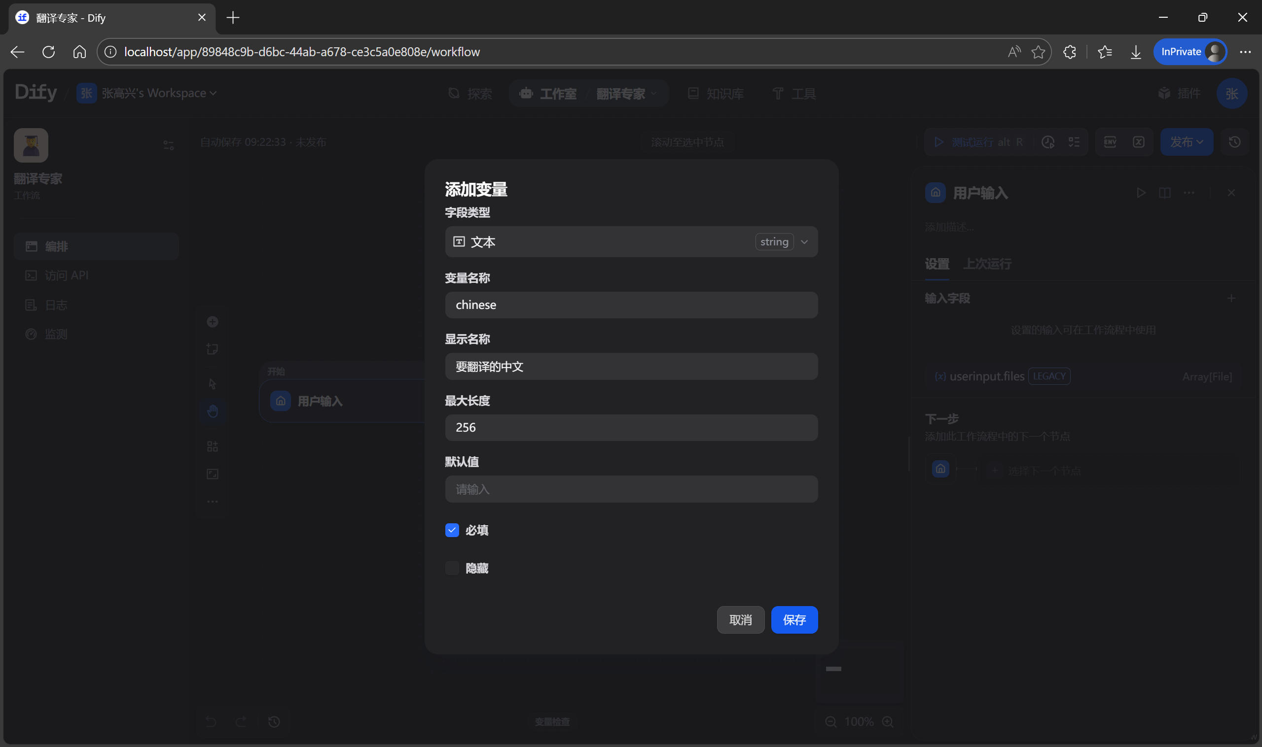This screenshot has height=747, width=1262.
Task: Click the read aloud icon
Action: [1014, 52]
